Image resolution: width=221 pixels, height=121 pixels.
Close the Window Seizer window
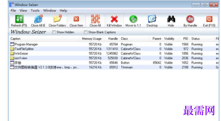(214, 5)
